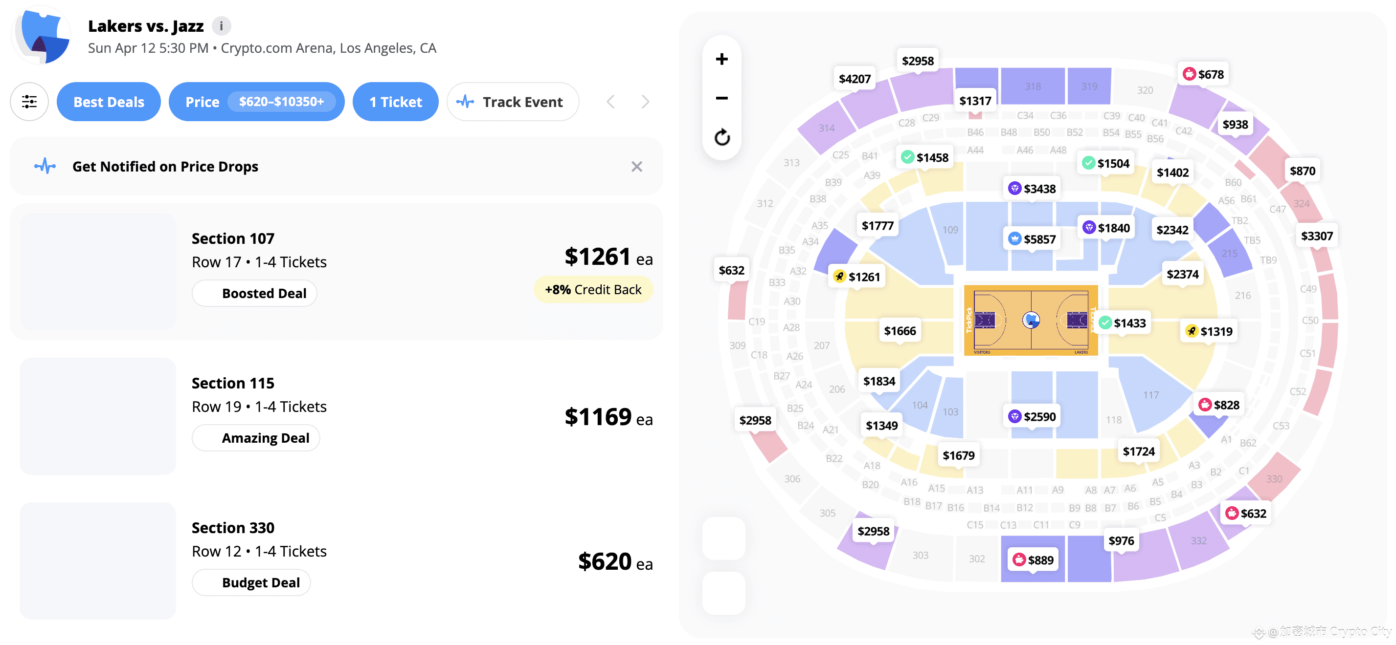Choose the Section 330 budget deal listing
The image size is (1396, 645).
click(336, 560)
